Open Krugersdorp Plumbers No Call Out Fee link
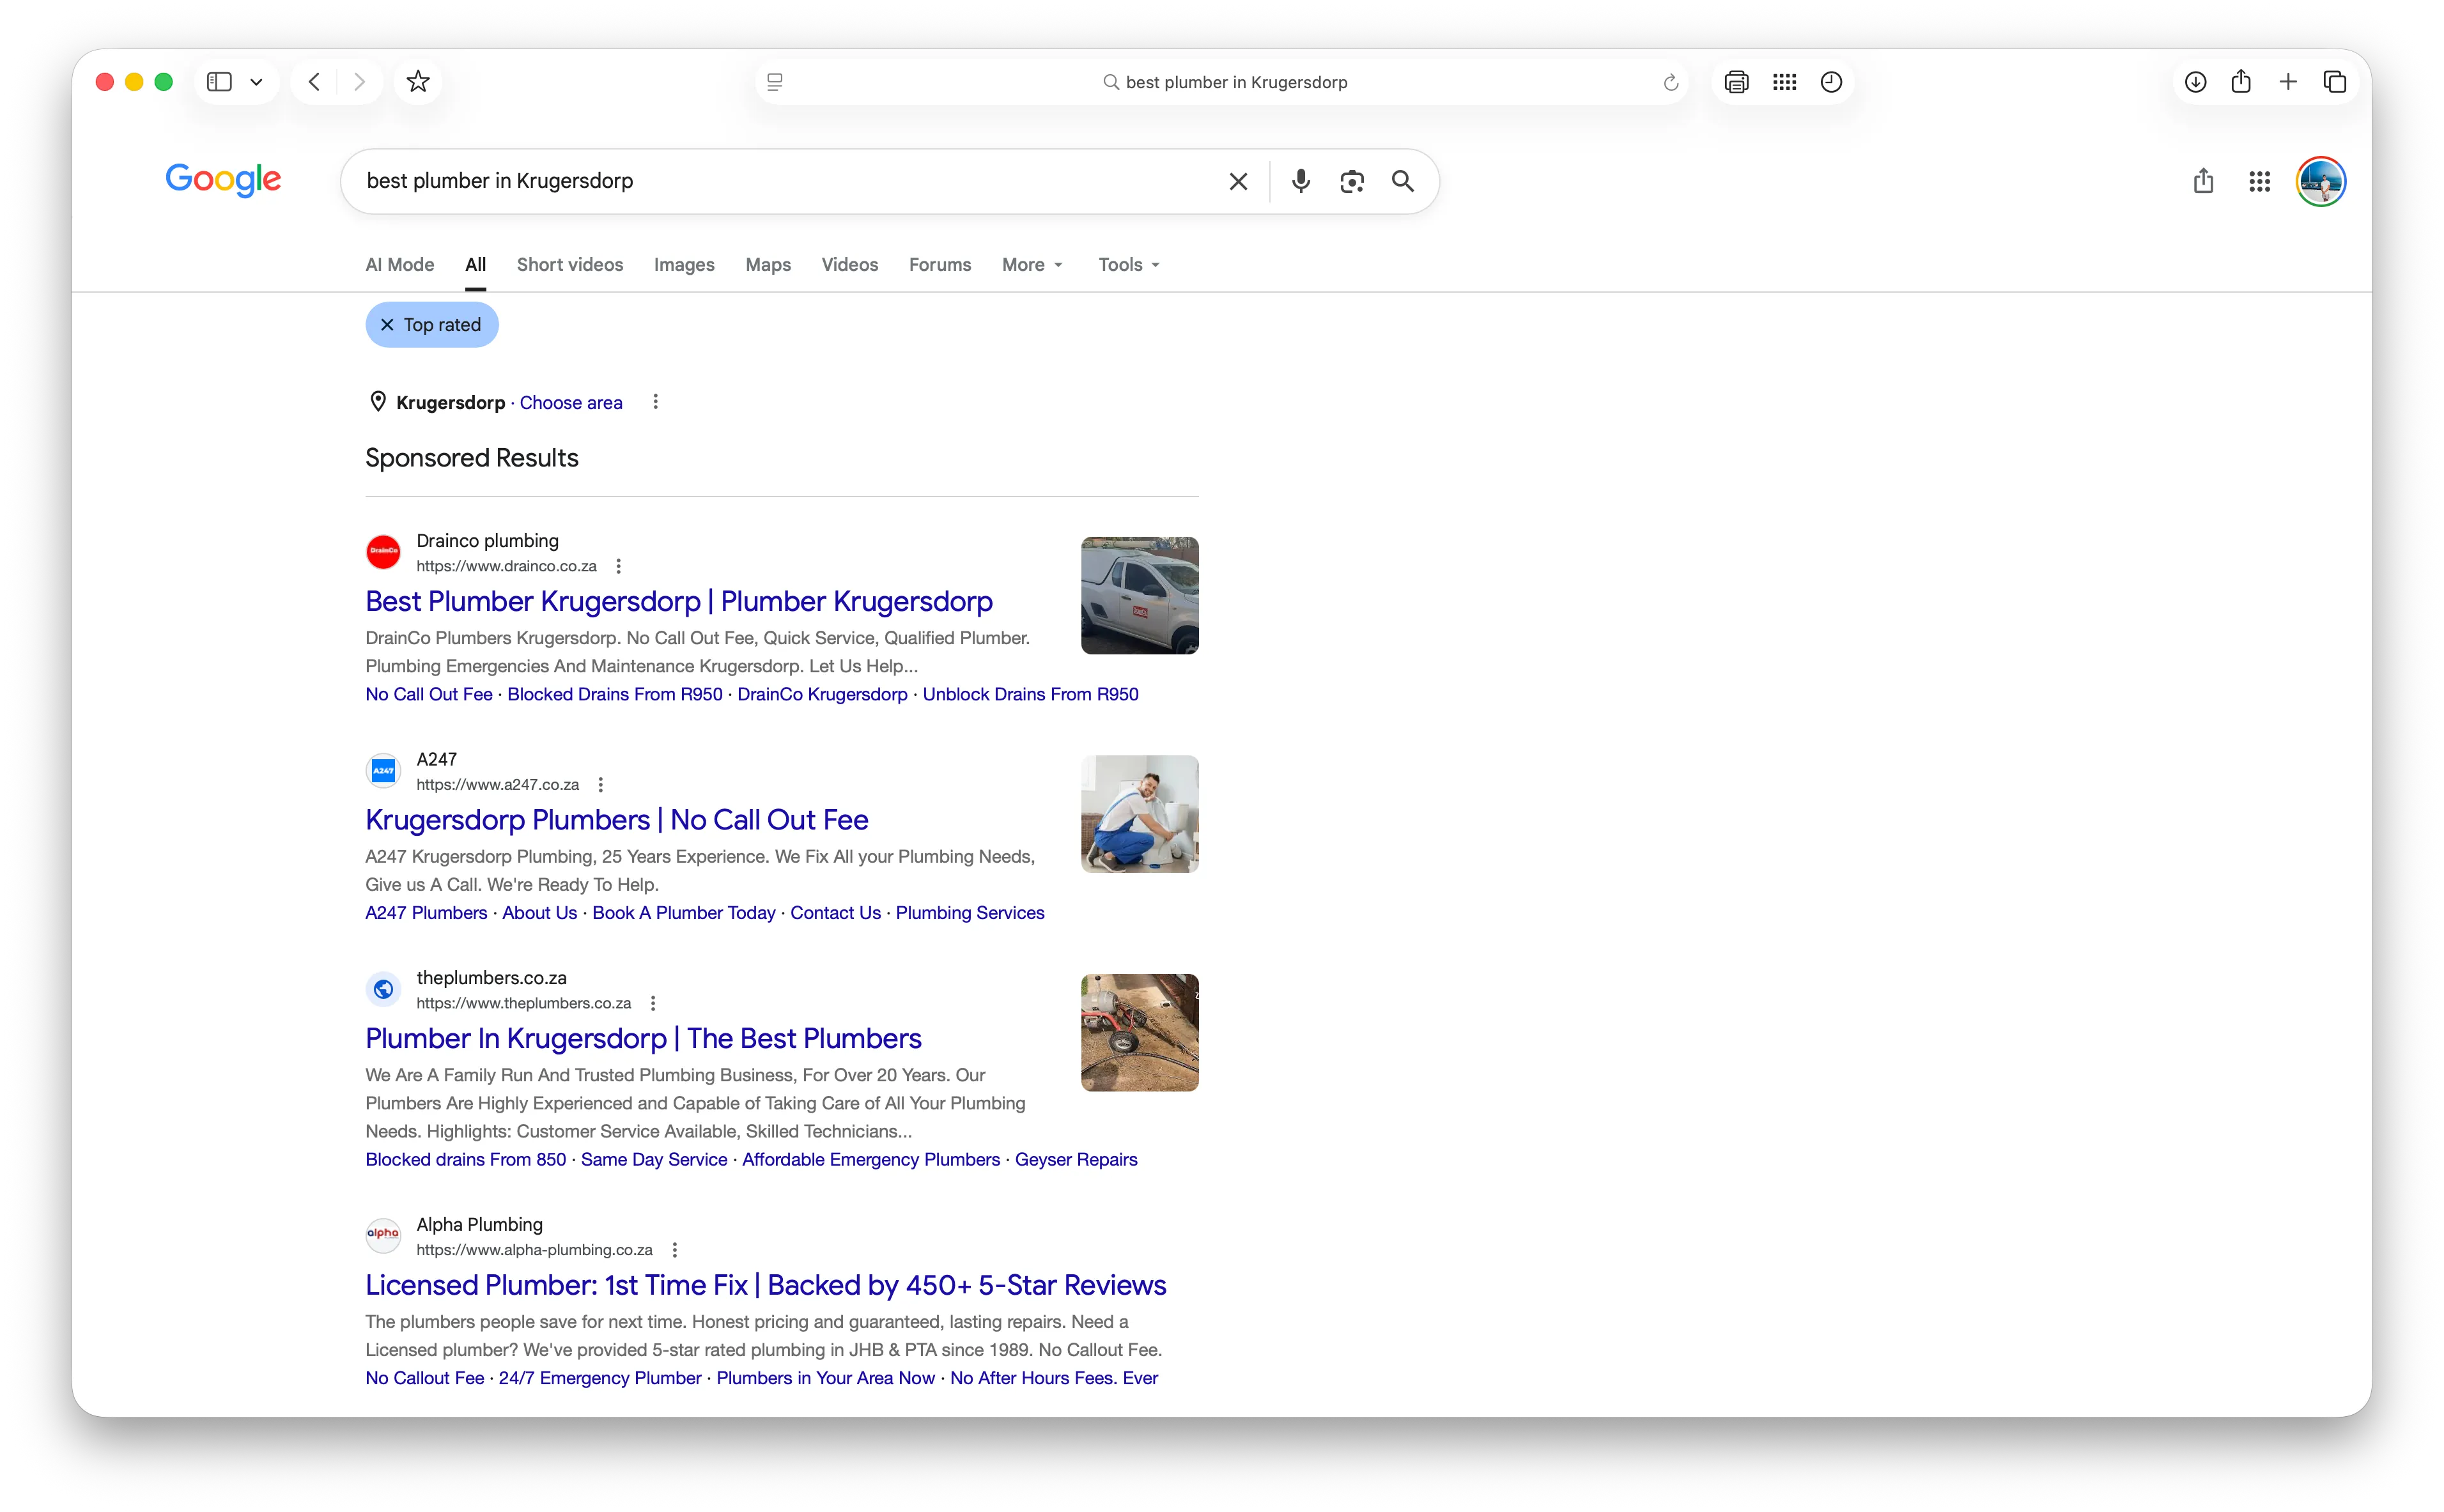The width and height of the screenshot is (2444, 1512). click(617, 820)
